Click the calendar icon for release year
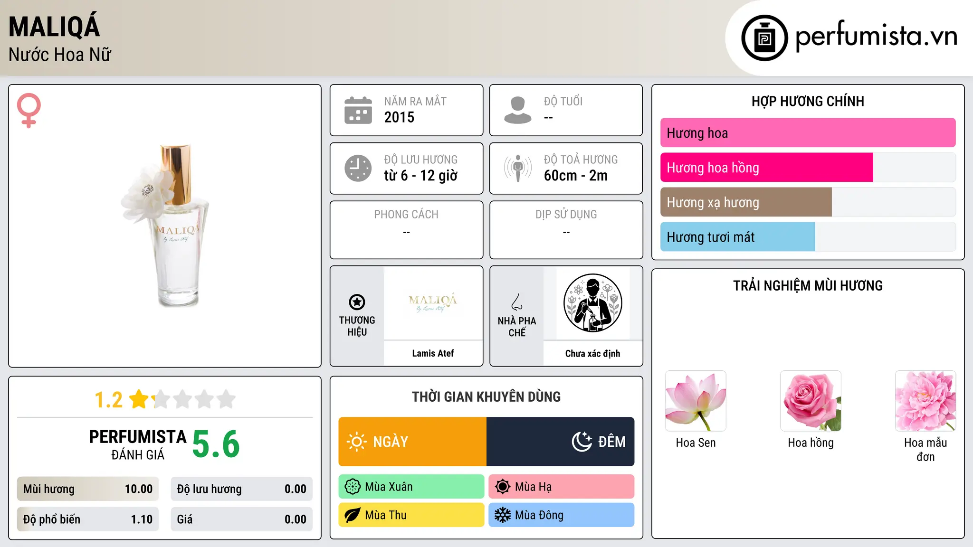 (x=358, y=110)
